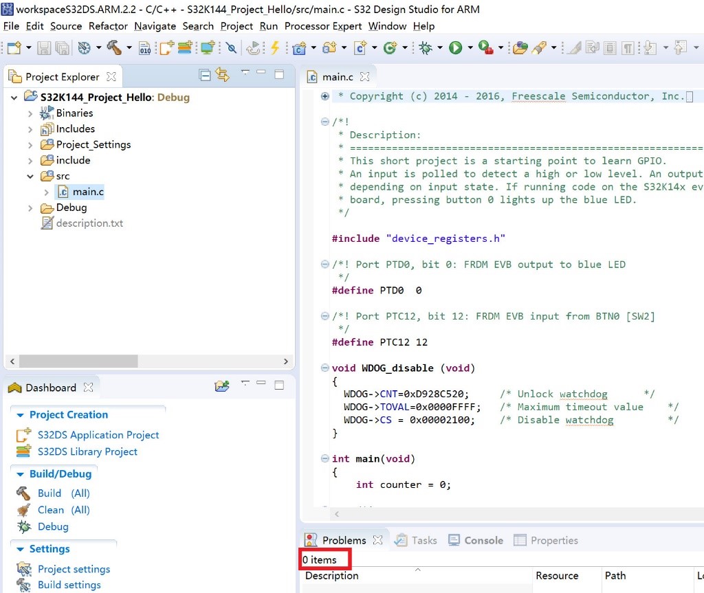Click the Debug link in Dashboard
The image size is (704, 593).
pos(53,526)
